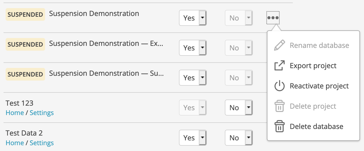Open the No dropdown for Test Data 2
The height and width of the screenshot is (151, 364).
239,138
